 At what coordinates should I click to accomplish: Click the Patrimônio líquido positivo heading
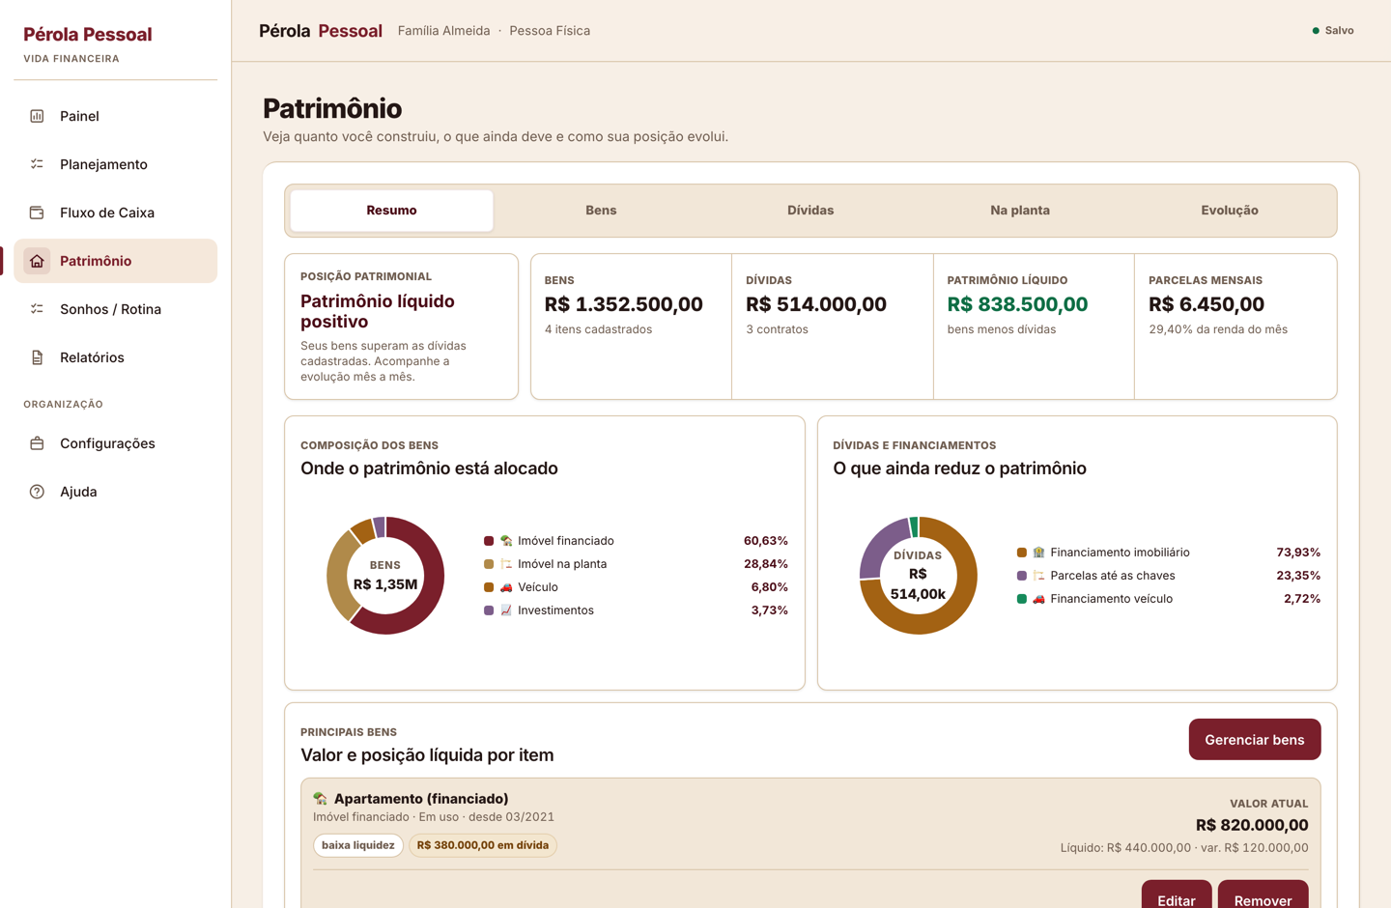378,311
